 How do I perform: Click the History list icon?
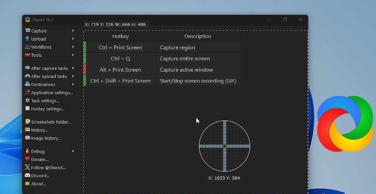[x=27, y=130]
